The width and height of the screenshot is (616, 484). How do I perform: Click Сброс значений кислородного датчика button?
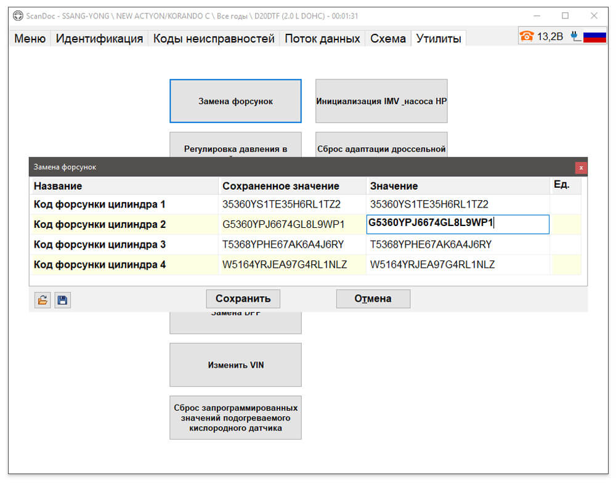(236, 417)
